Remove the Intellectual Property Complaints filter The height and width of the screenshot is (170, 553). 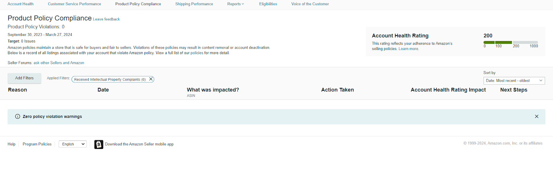pyautogui.click(x=151, y=79)
